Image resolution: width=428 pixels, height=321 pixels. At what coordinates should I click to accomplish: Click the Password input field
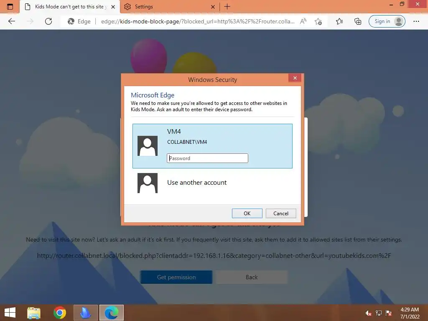coord(207,158)
